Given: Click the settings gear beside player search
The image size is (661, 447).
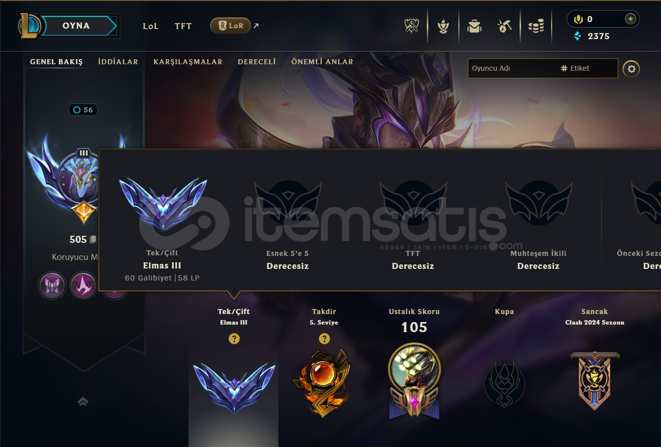Looking at the screenshot, I should click(x=631, y=69).
